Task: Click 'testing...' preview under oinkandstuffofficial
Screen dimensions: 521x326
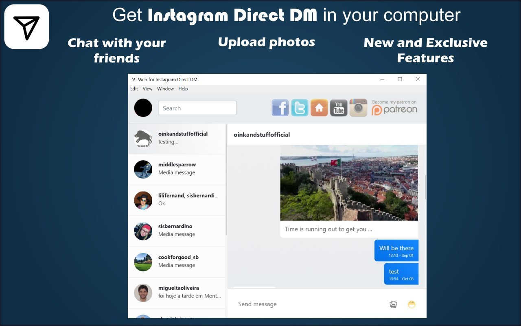Action: (x=168, y=142)
